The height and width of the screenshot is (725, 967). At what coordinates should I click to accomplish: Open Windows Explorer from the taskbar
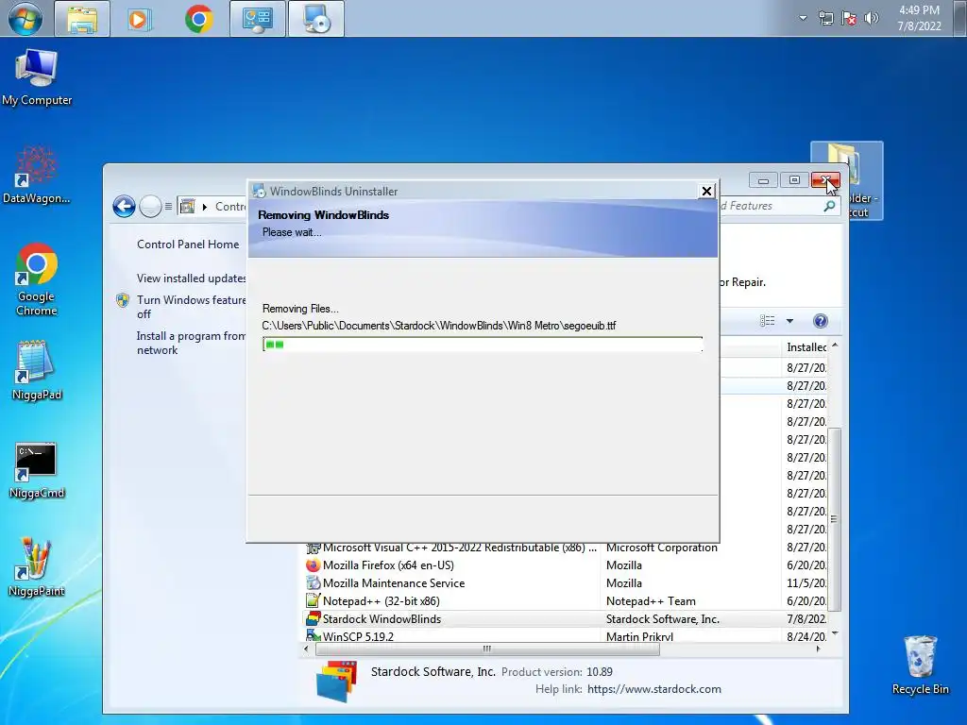tap(82, 19)
